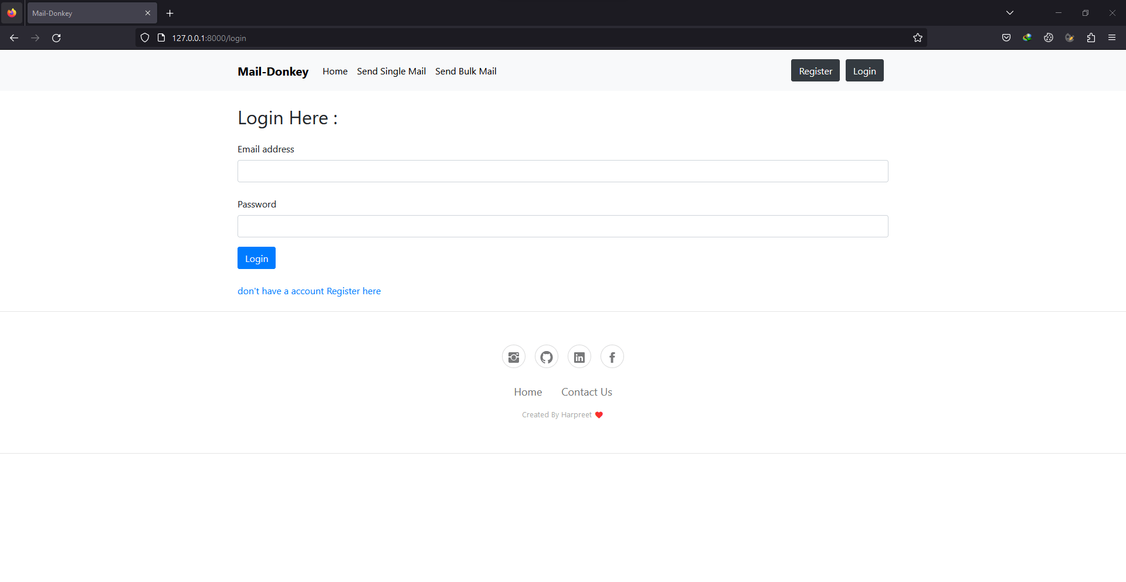The image size is (1126, 582).
Task: Click the Register button in the navbar
Action: pos(815,70)
